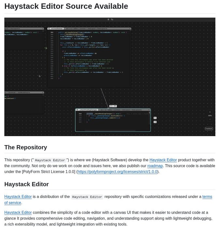
Task: Open the Haystack Editor link before 'product together'
Action: pyautogui.click(x=163, y=160)
